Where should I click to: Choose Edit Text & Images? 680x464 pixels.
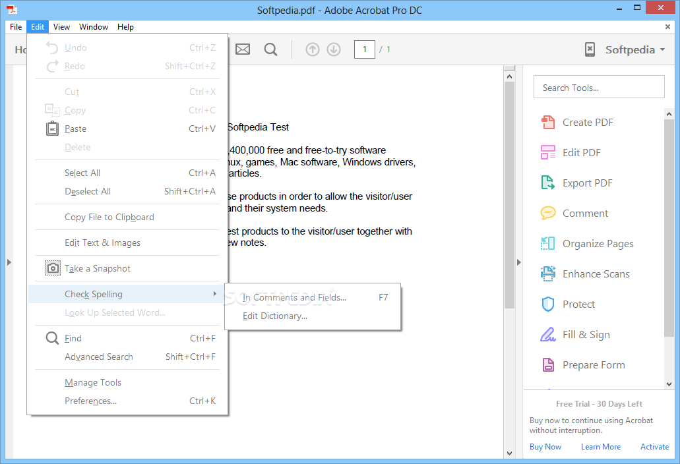pos(127,243)
